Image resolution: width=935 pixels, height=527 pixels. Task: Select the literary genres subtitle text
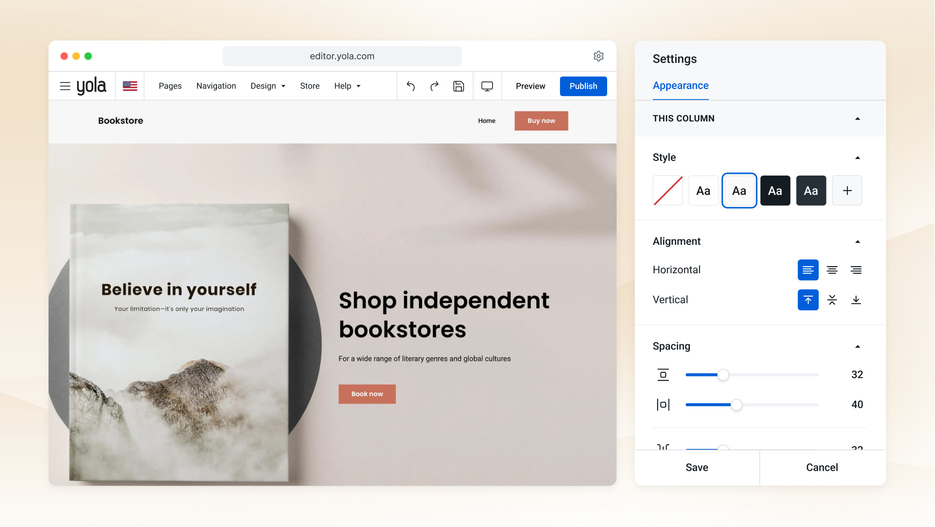(x=424, y=359)
